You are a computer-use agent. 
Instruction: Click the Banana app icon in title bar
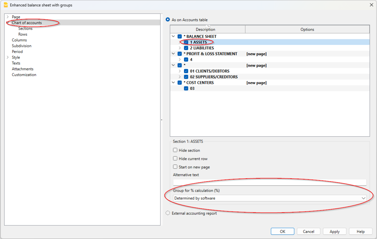pyautogui.click(x=5, y=5)
